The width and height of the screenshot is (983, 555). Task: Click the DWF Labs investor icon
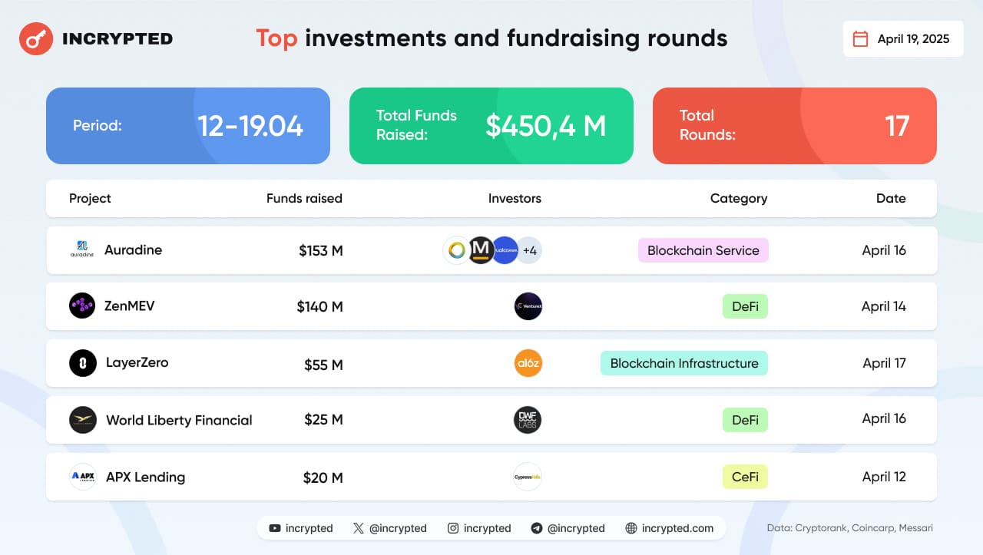click(528, 420)
